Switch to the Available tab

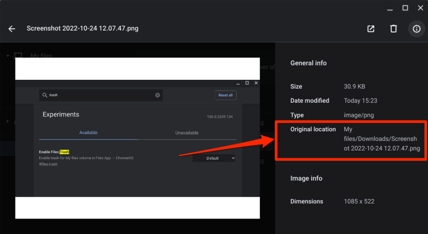tap(88, 132)
